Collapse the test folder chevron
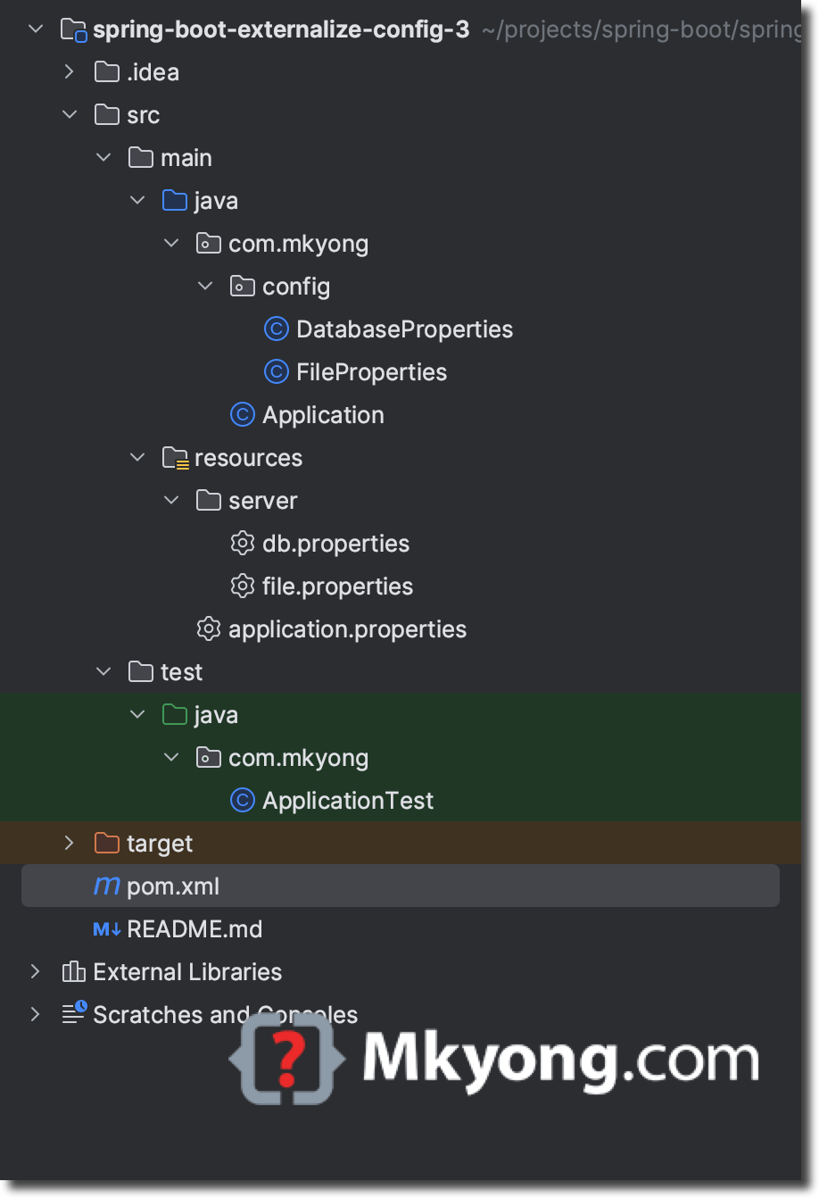This screenshot has width=819, height=1198. coord(103,671)
